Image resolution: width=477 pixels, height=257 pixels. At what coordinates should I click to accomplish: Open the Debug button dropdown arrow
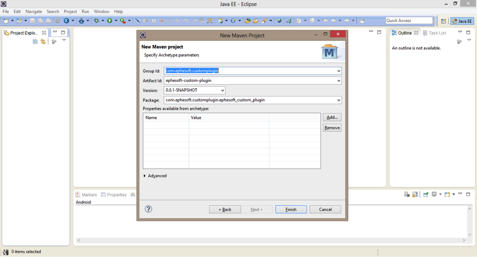tap(103, 20)
